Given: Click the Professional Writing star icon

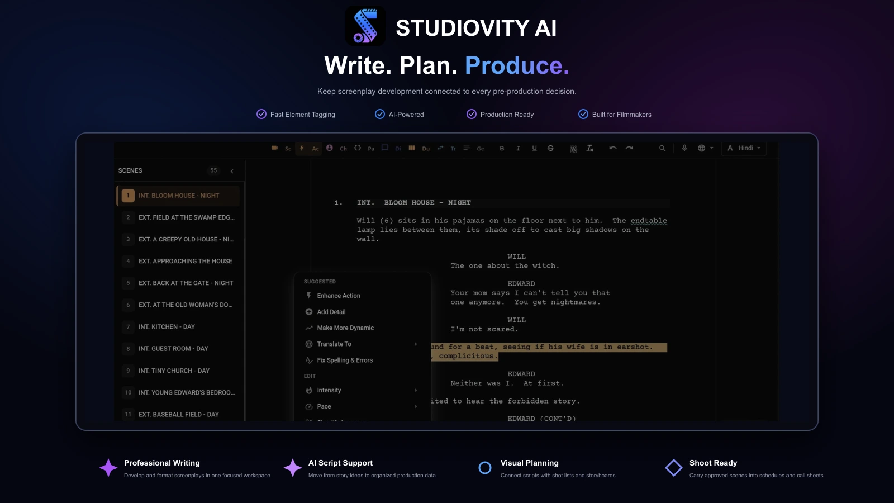Looking at the screenshot, I should [x=108, y=468].
